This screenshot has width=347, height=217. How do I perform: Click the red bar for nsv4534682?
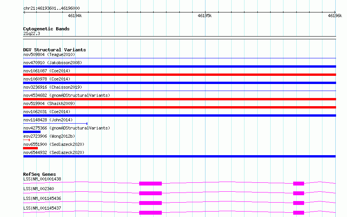coord(179,99)
